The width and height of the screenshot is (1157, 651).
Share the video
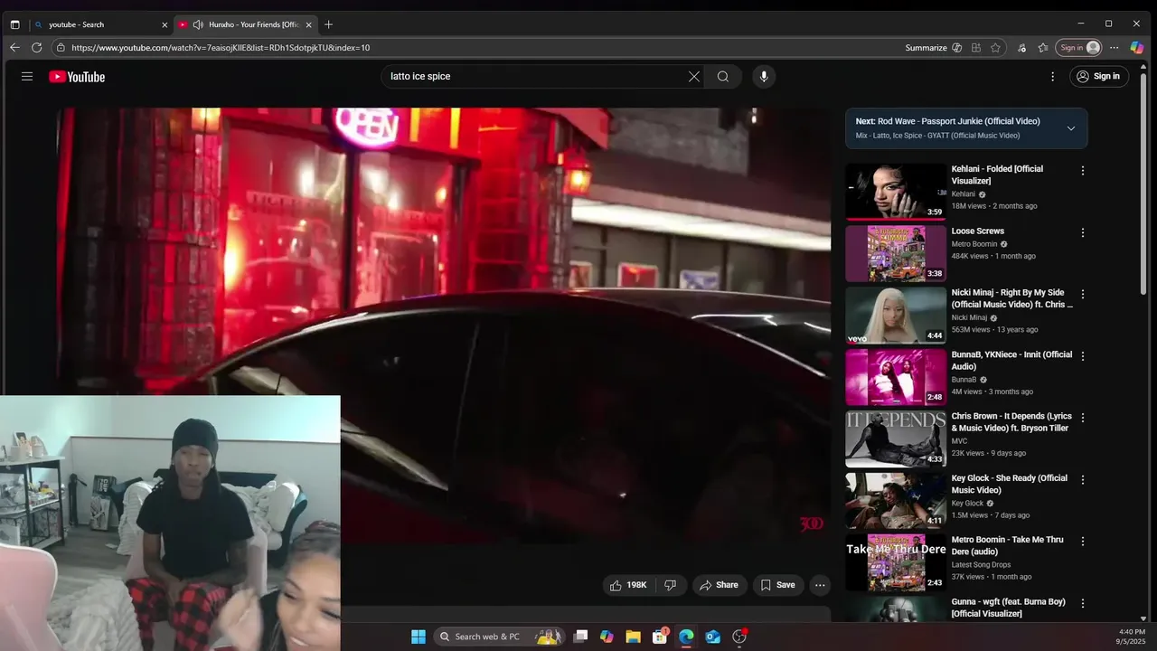click(x=720, y=585)
